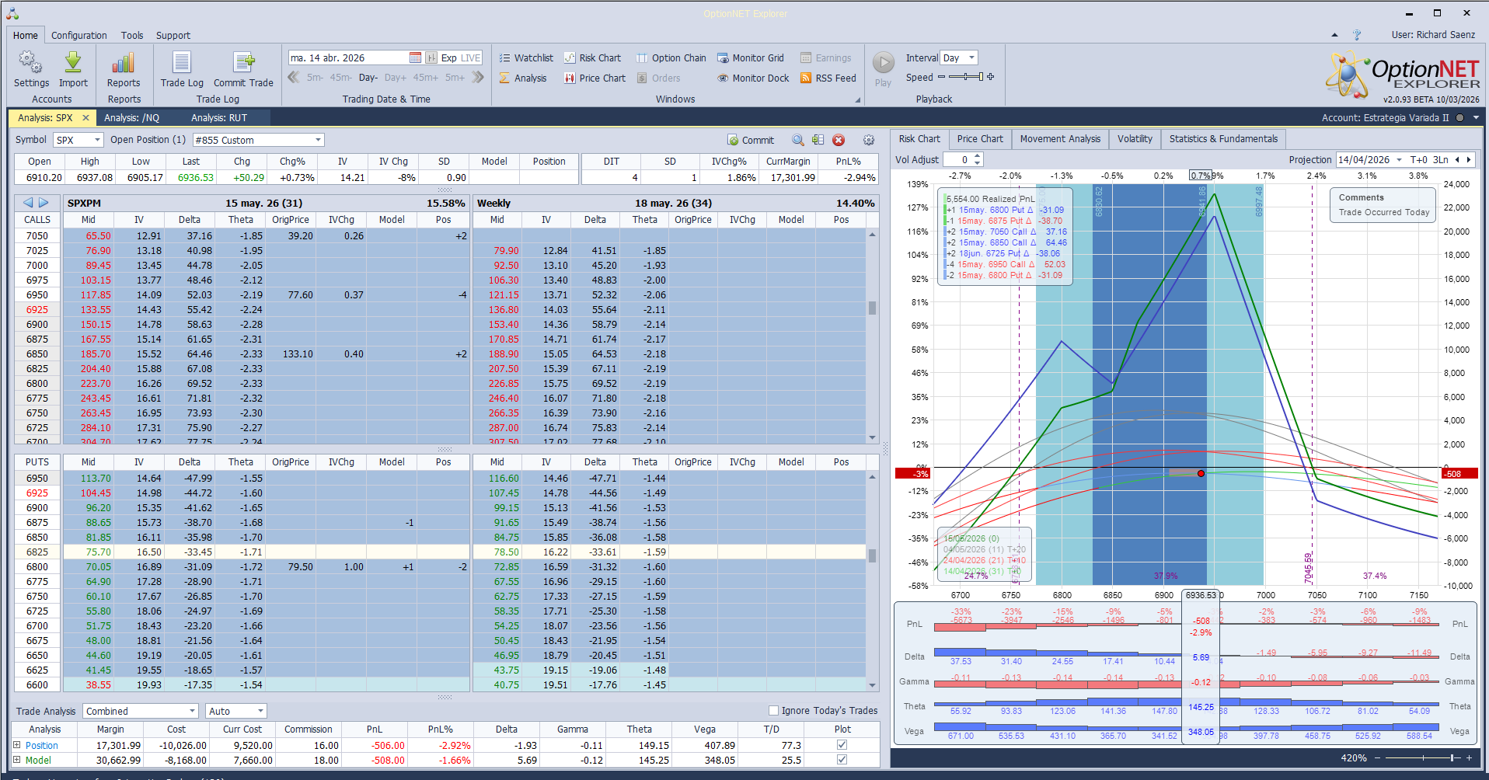1489x780 pixels.
Task: Click the Import green arrow icon
Action: [73, 62]
